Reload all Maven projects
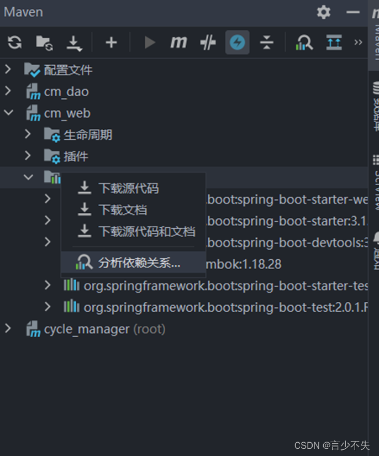This screenshot has height=456, width=379. pos(14,43)
